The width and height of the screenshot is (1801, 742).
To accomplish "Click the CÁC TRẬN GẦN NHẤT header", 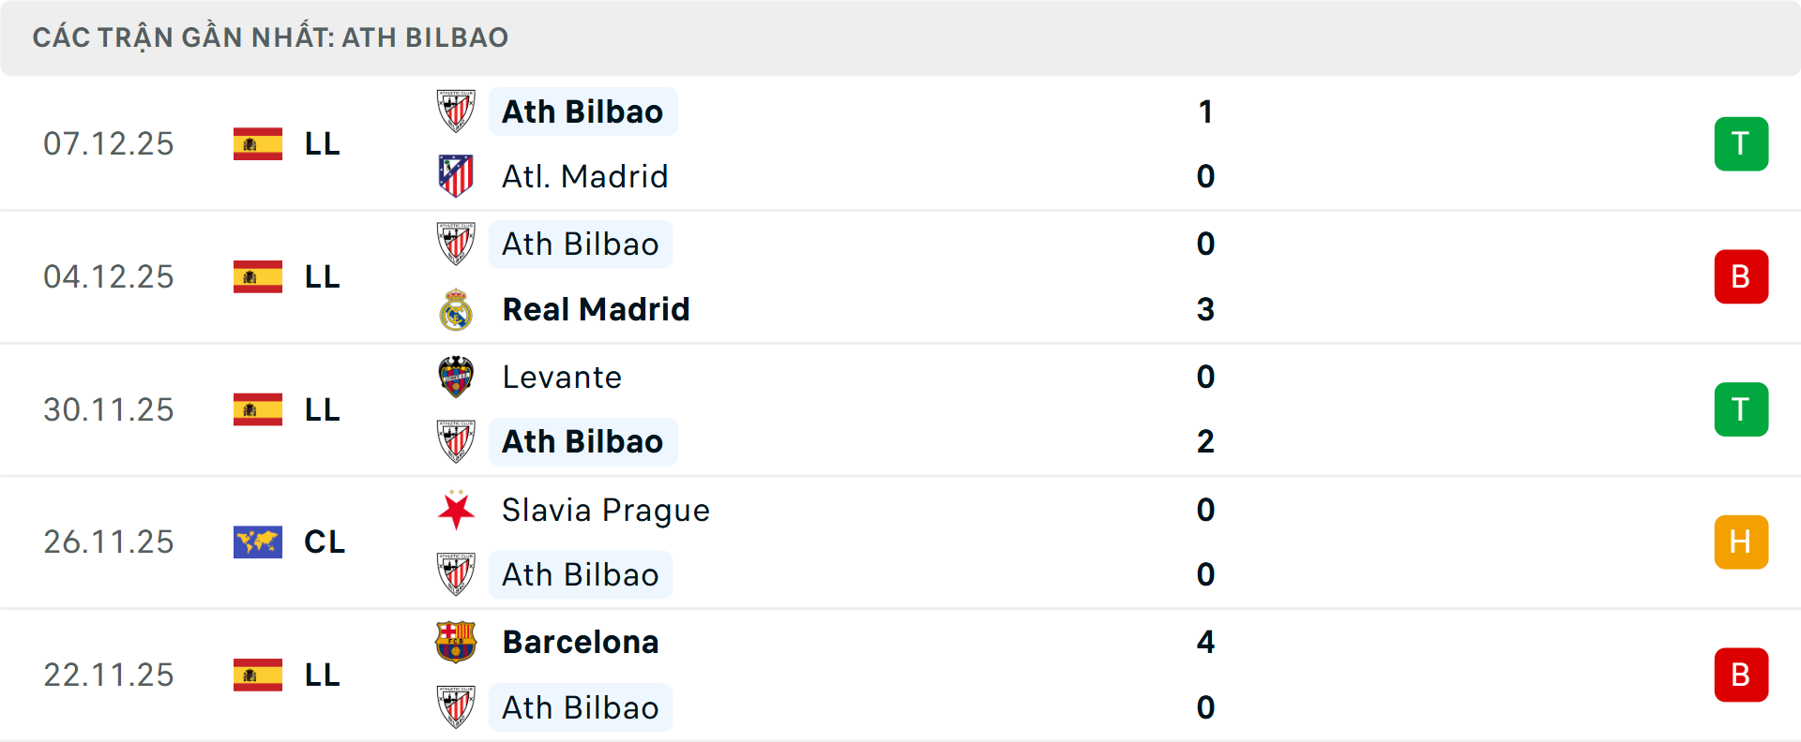I will 271,37.
